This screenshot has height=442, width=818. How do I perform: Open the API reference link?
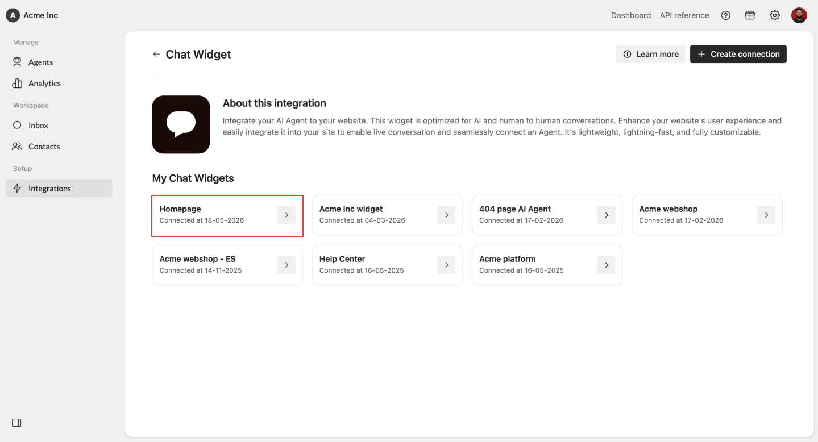[x=684, y=15]
